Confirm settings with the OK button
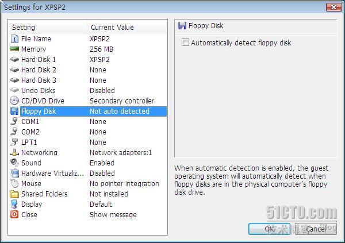This screenshot has height=243, width=345. point(270,229)
